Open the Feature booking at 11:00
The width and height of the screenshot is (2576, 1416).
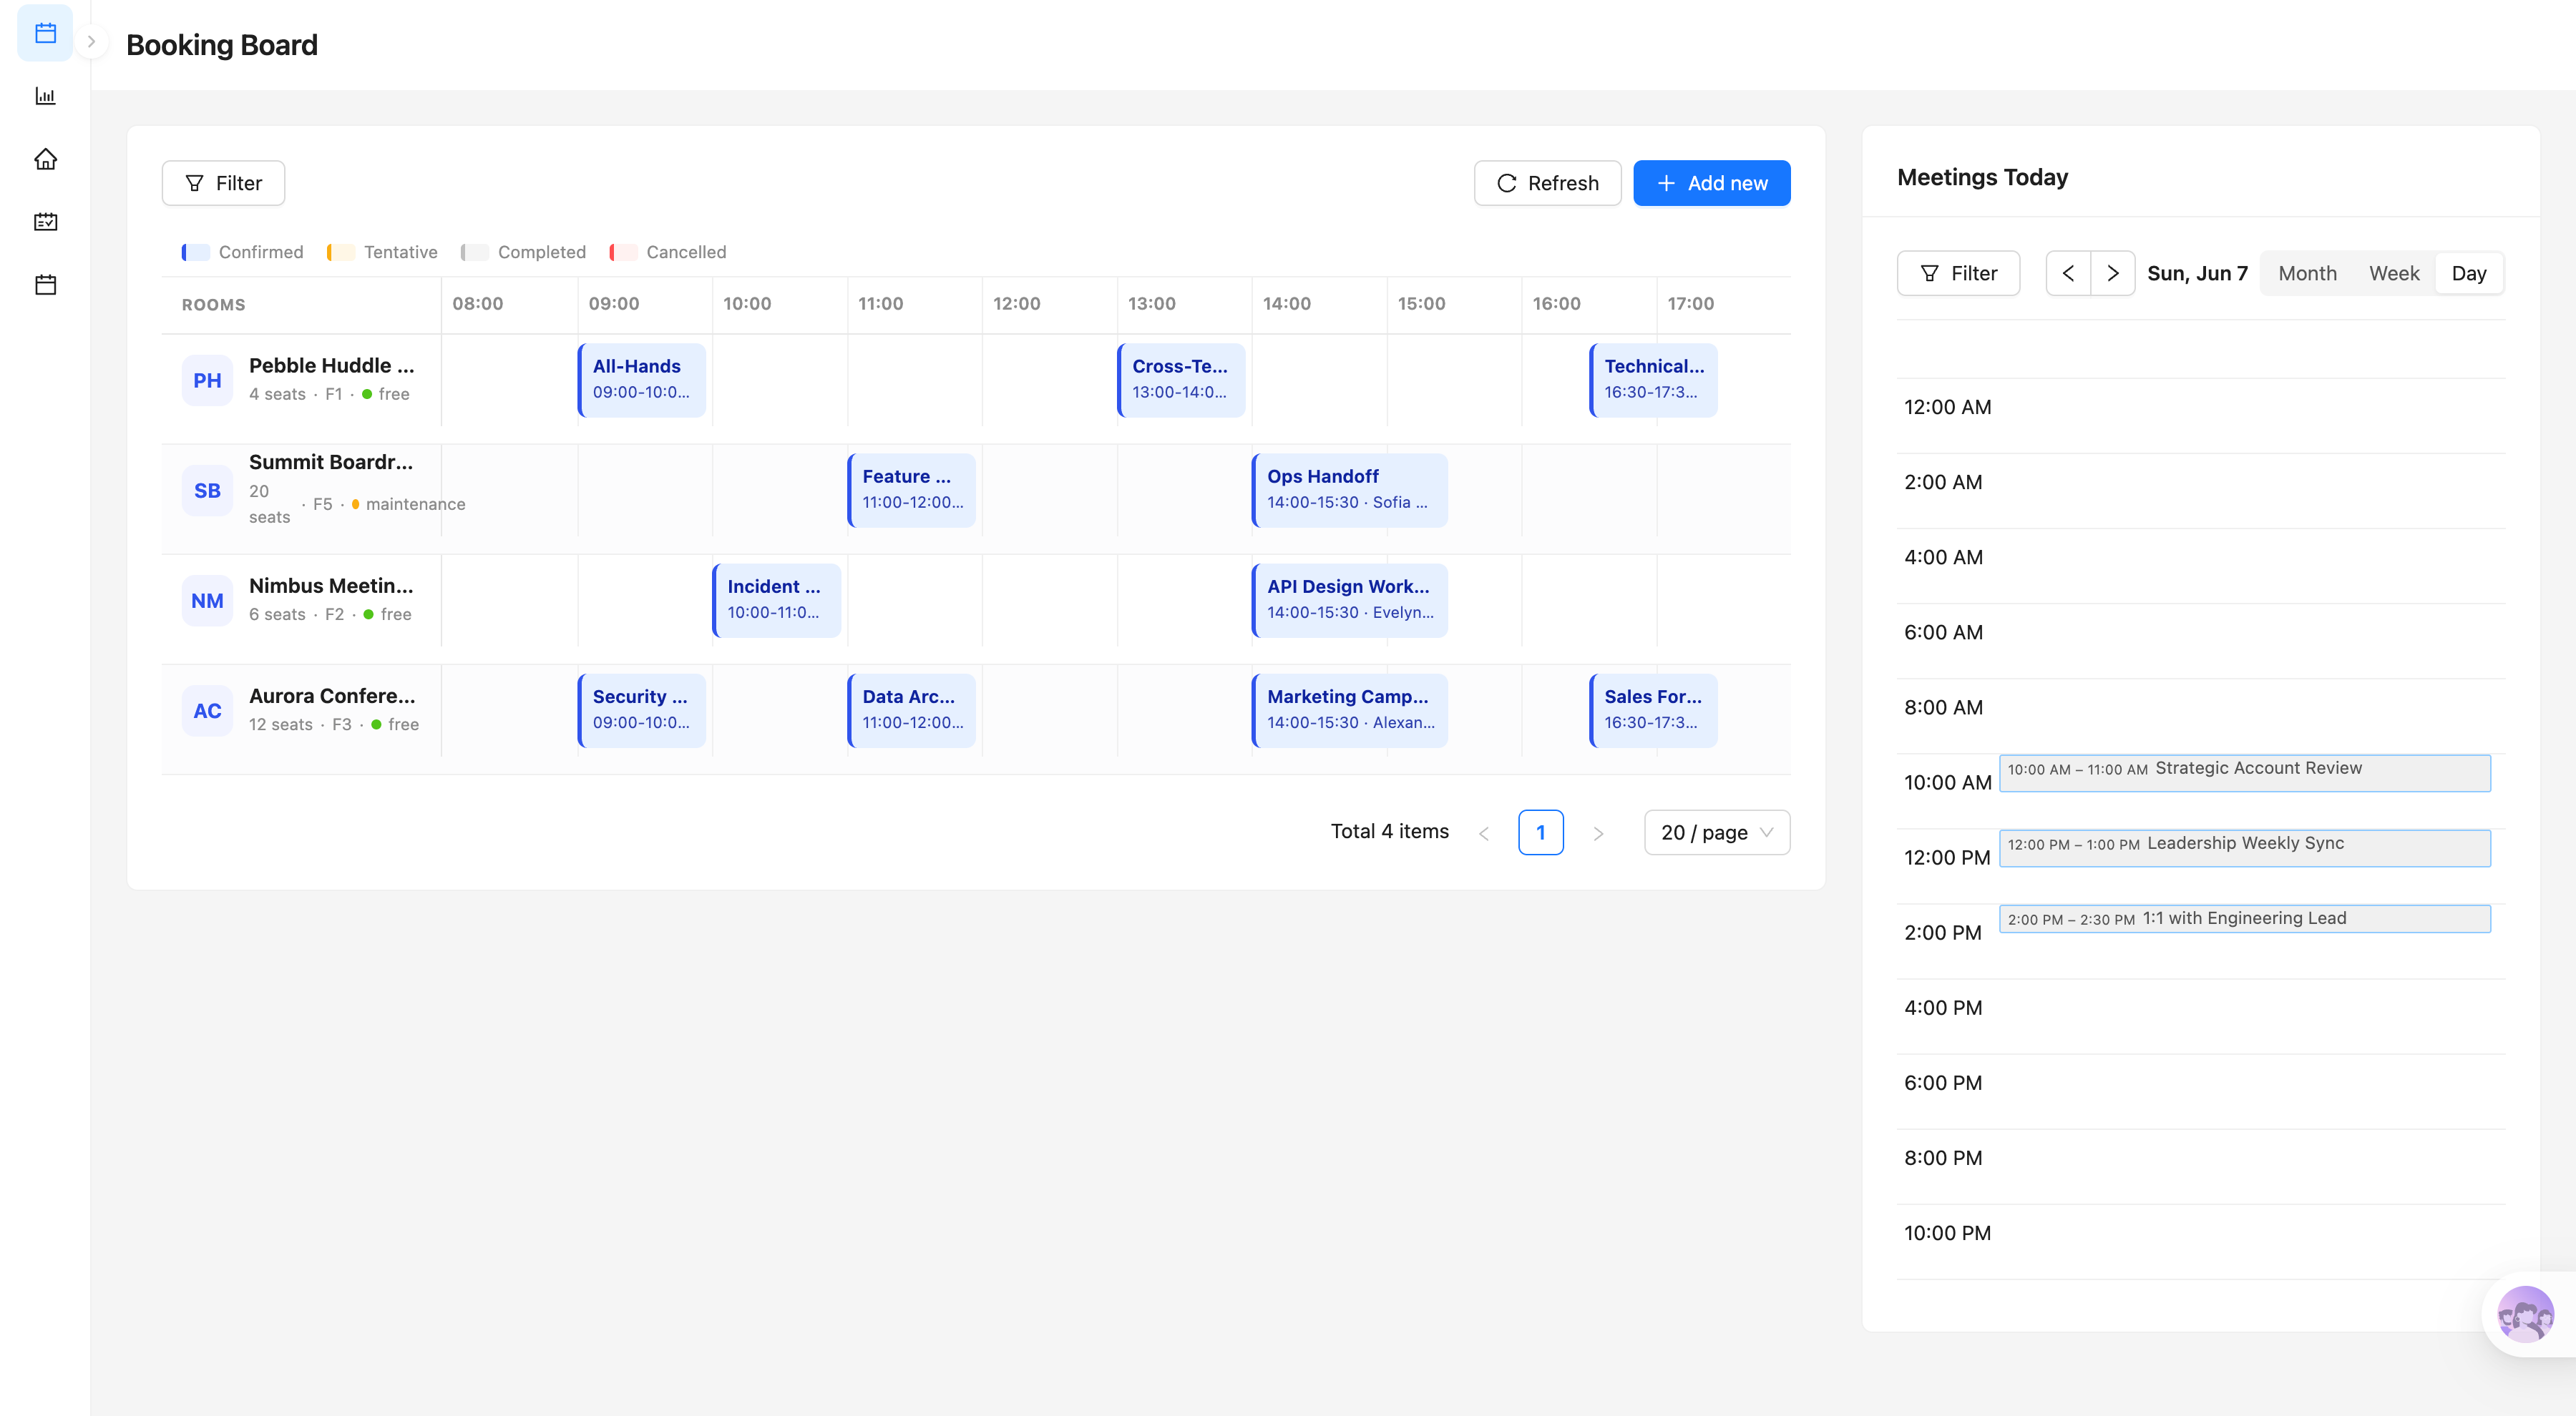point(911,490)
